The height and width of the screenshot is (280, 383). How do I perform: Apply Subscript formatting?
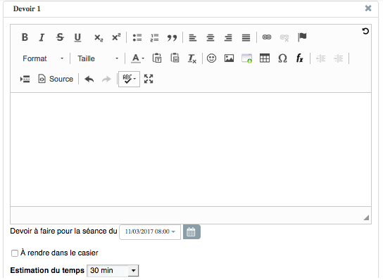(x=99, y=37)
